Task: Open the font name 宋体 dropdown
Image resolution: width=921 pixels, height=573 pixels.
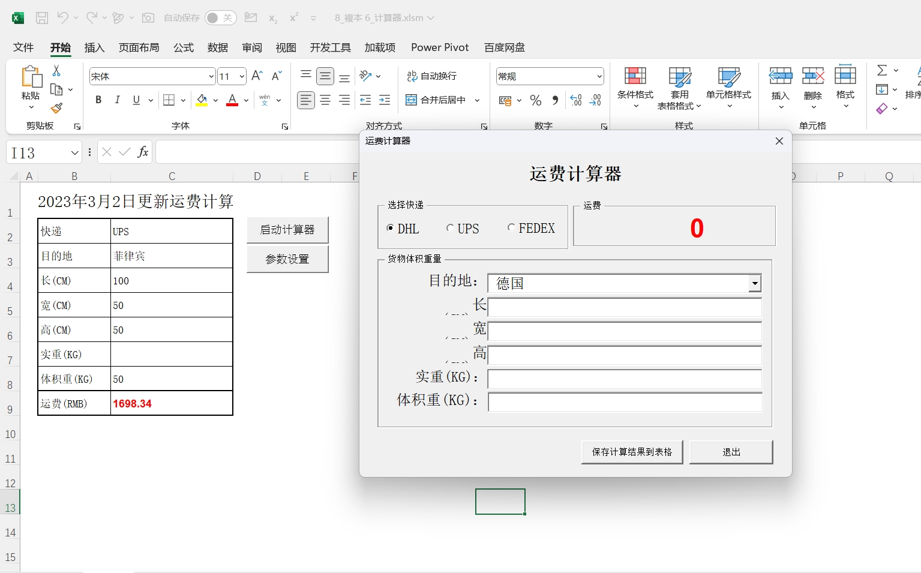Action: point(211,76)
